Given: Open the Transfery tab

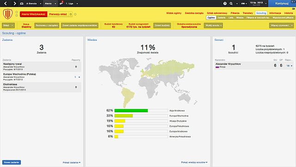Looking at the screenshot, I should [x=248, y=13].
